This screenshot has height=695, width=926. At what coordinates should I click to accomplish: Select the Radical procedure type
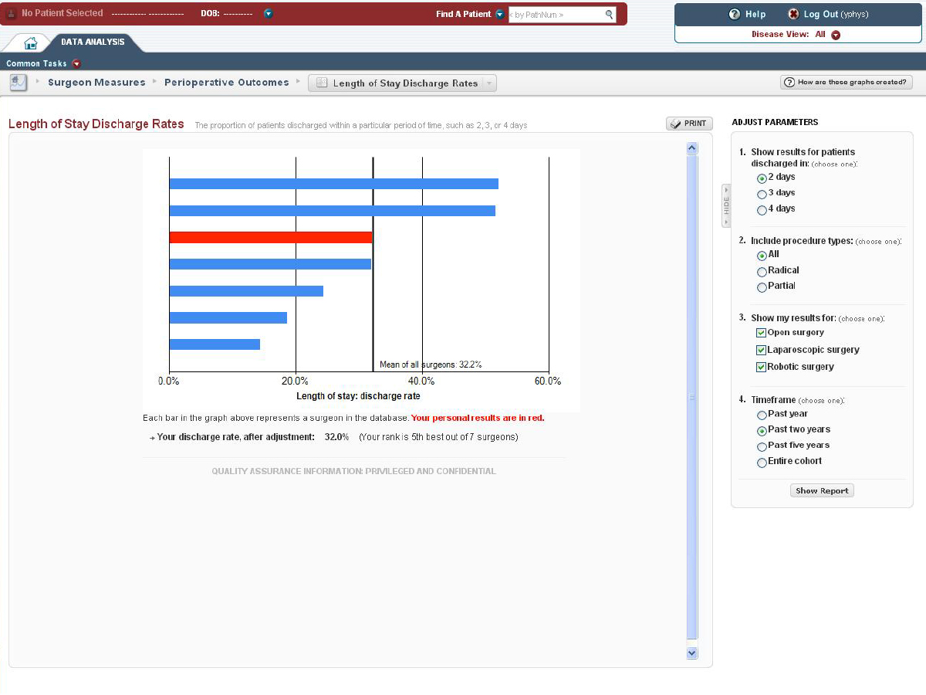pyautogui.click(x=762, y=271)
